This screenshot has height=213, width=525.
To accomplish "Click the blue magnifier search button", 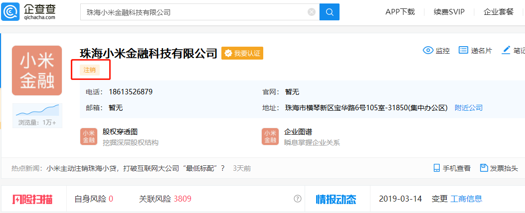I will coord(330,12).
